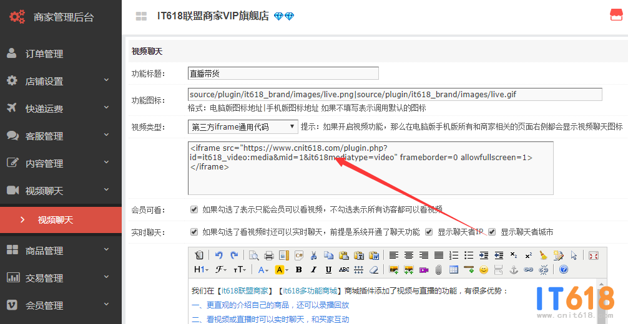Open the 视频类型 dropdown
The width and height of the screenshot is (628, 324).
(x=243, y=127)
